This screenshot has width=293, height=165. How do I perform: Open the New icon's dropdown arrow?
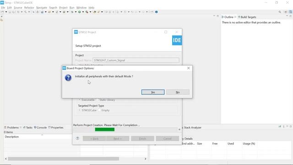pos(6,12)
